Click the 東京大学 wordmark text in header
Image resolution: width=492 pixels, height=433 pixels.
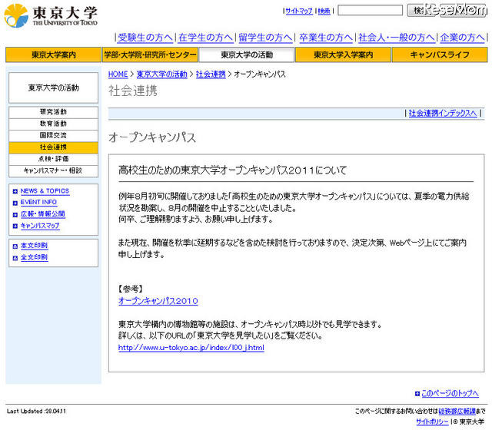tap(65, 12)
